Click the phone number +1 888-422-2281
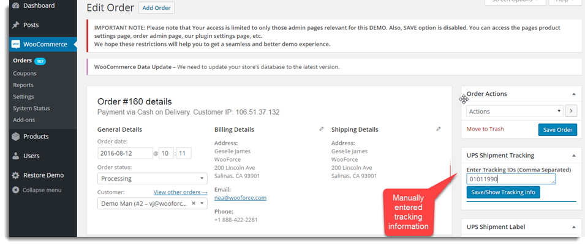The width and height of the screenshot is (585, 246). [236, 220]
